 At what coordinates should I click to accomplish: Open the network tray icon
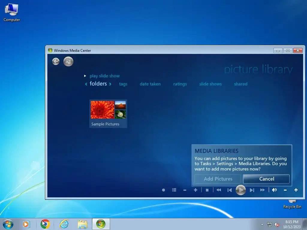point(270,224)
